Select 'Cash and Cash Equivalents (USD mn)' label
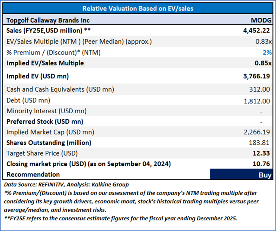276x231 pixels. (x=60, y=89)
